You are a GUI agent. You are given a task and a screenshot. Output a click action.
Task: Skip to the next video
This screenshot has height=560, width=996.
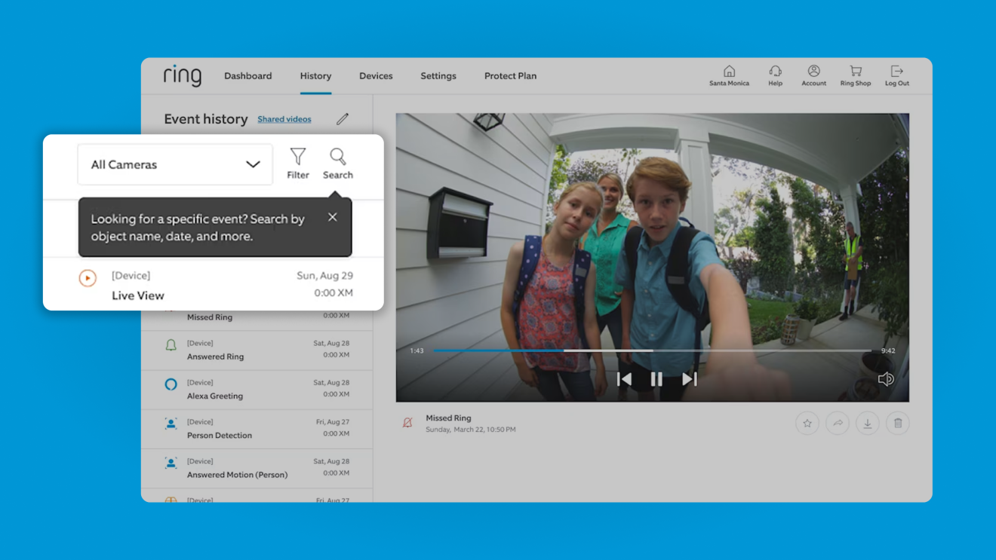pos(689,379)
